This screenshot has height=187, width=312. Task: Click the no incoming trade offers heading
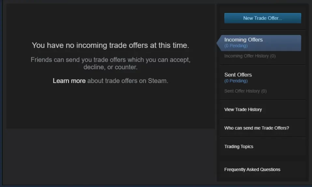pyautogui.click(x=110, y=45)
